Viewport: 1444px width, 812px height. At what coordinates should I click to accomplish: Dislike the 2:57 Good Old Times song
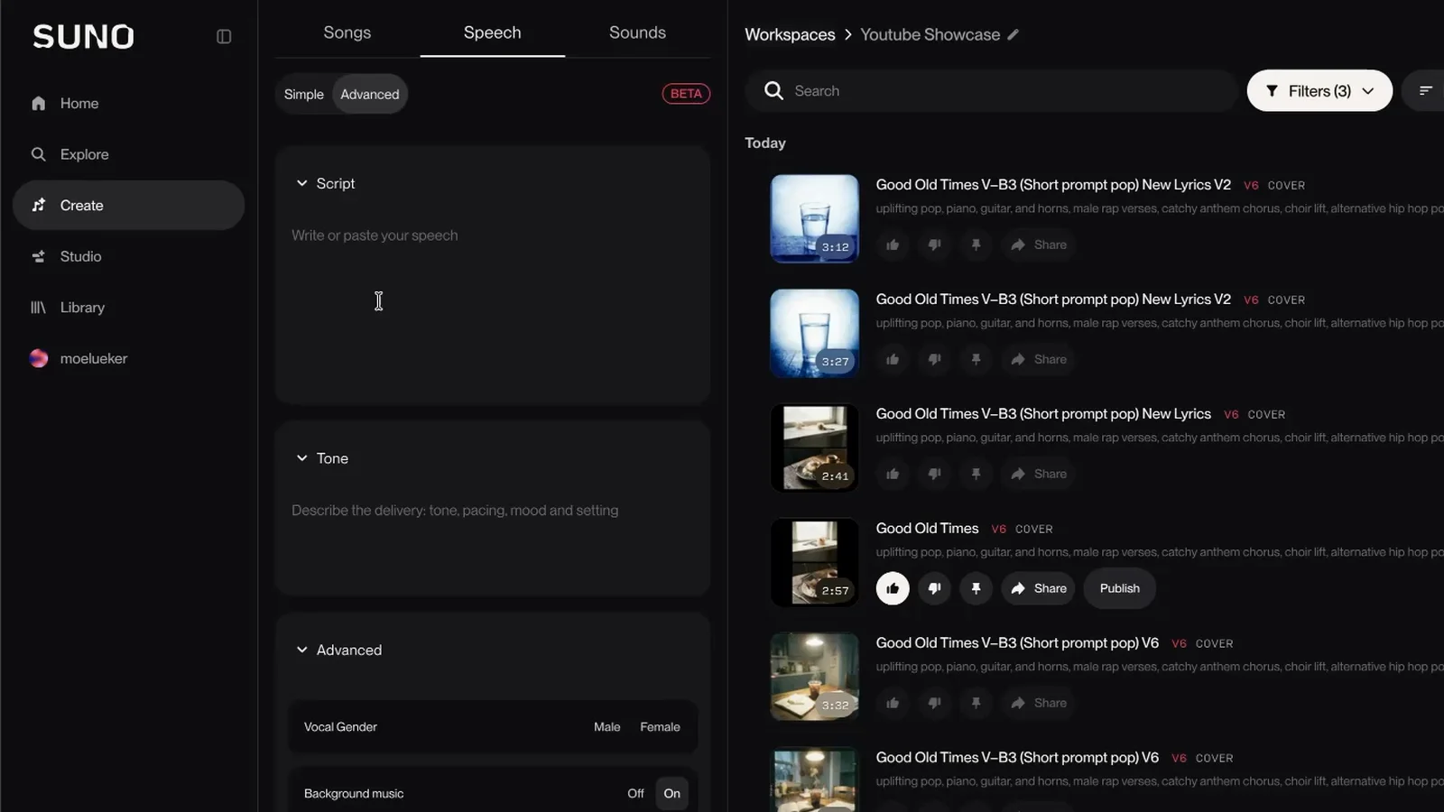tap(934, 589)
